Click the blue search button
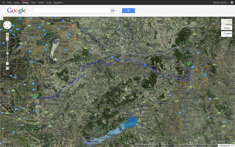Viewport: 235px width, 147px height. coord(128,11)
